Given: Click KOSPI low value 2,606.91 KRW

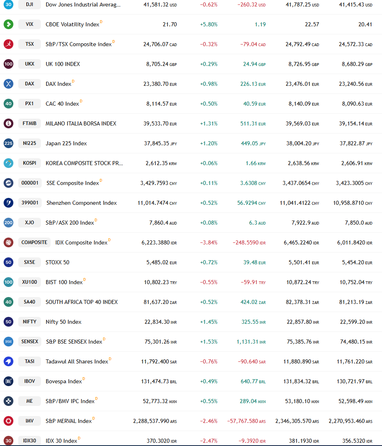Looking at the screenshot, I should pyautogui.click(x=357, y=163).
